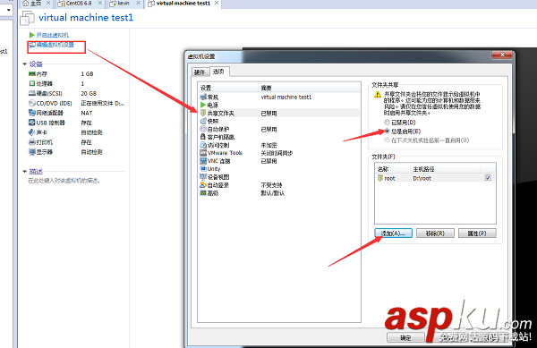Click the description text entry area
This screenshot has height=348, width=537.
(x=64, y=181)
